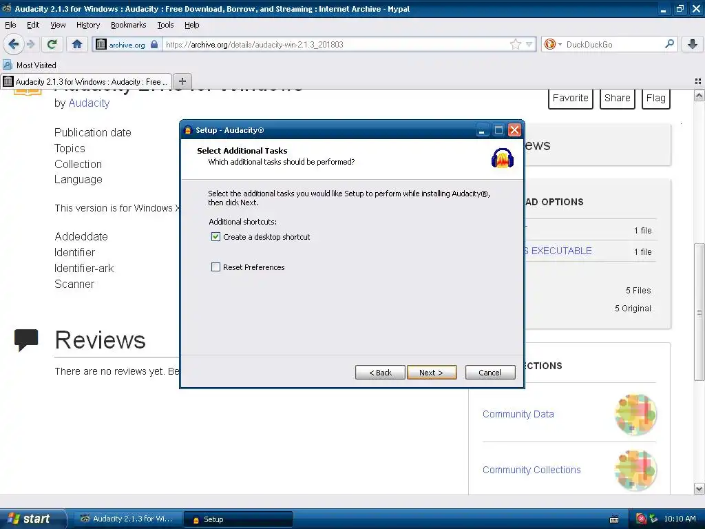This screenshot has height=529, width=705.
Task: Click the padlock security icon
Action: pos(154,44)
